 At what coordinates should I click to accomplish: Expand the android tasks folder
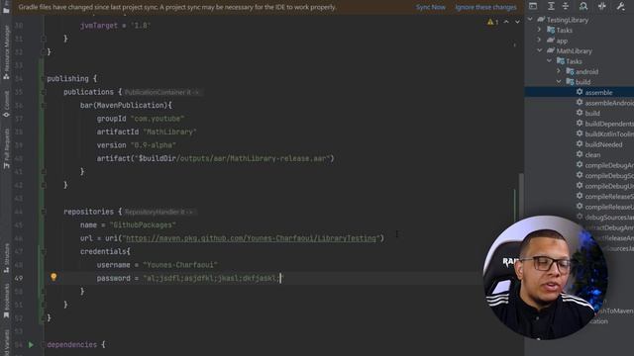[559, 71]
